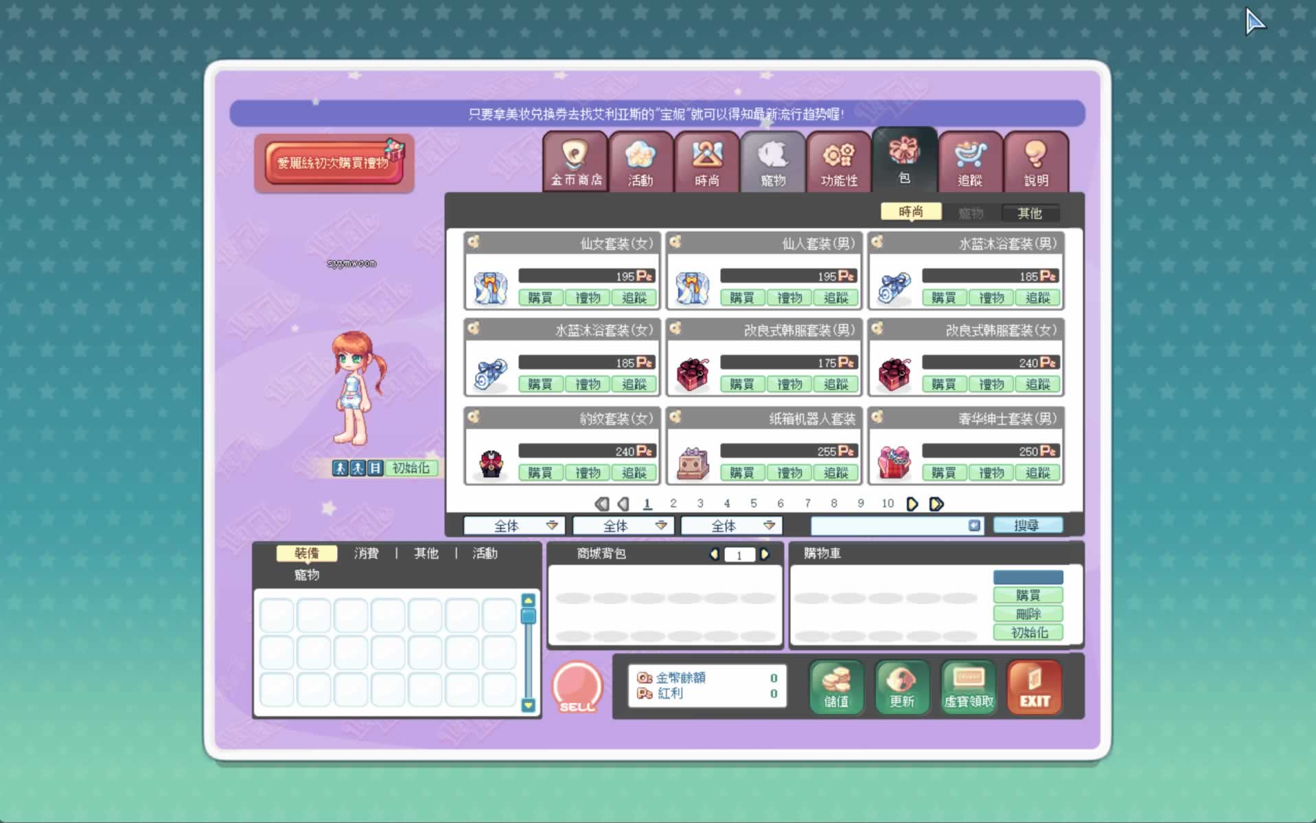Toggle the walking pose preview button
This screenshot has width=1316, height=823.
tap(358, 468)
